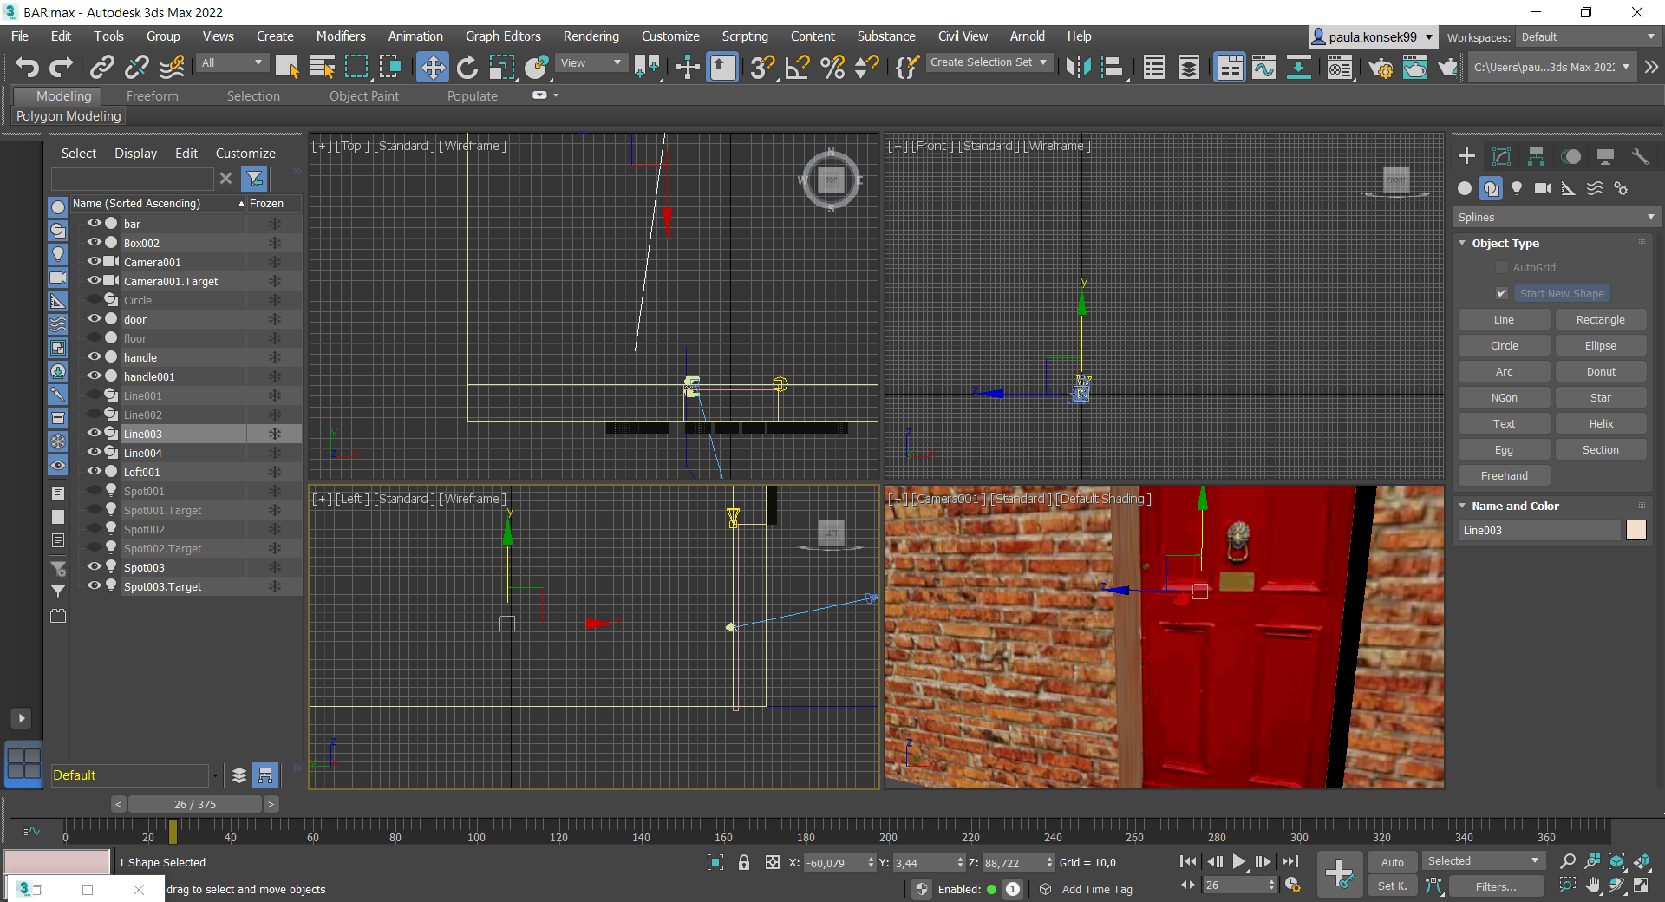Select Geometry category in Create panel
1665x902 pixels.
(x=1465, y=188)
